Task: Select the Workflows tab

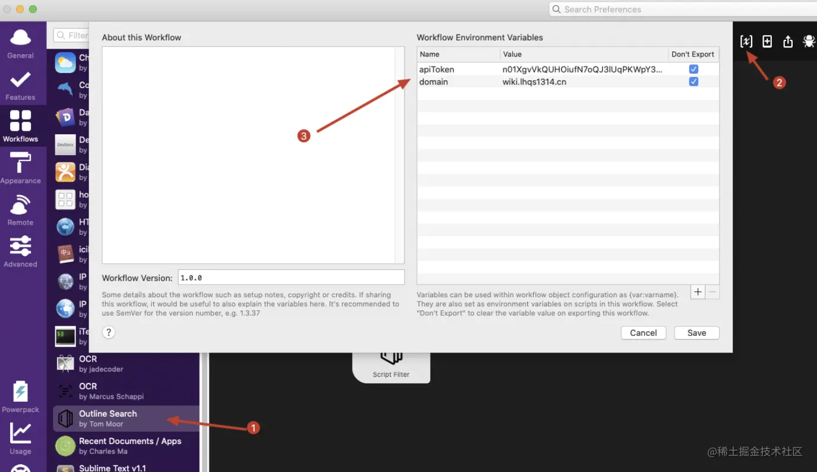Action: tap(20, 127)
